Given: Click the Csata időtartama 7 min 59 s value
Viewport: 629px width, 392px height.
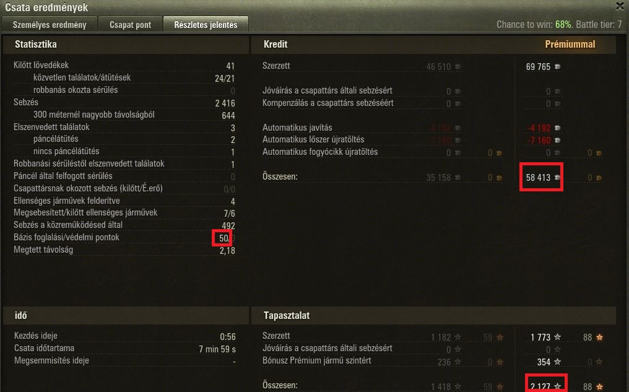Looking at the screenshot, I should 217,349.
